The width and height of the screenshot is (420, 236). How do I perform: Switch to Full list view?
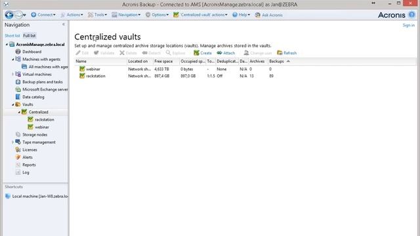tap(29, 35)
